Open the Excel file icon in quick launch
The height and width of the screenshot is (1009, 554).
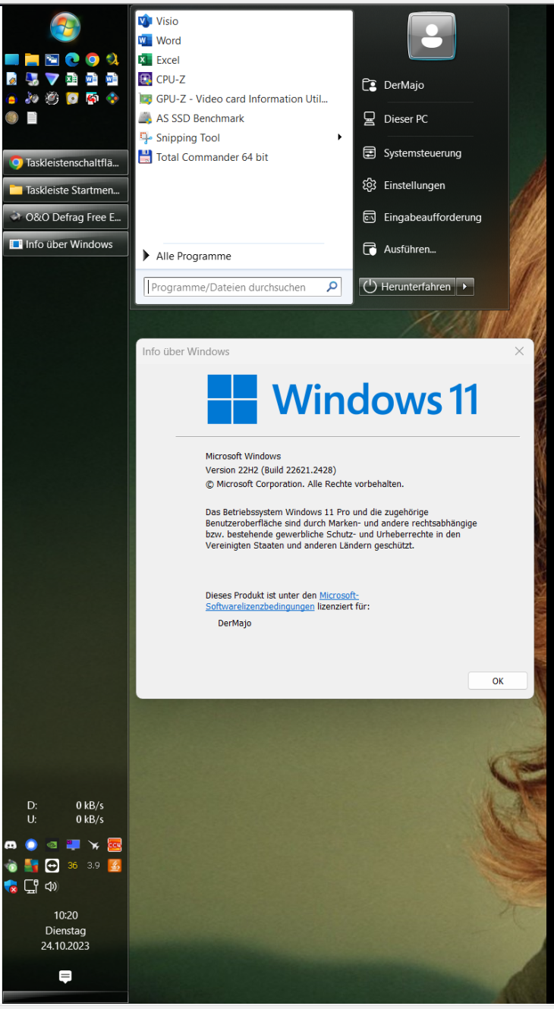[x=71, y=79]
